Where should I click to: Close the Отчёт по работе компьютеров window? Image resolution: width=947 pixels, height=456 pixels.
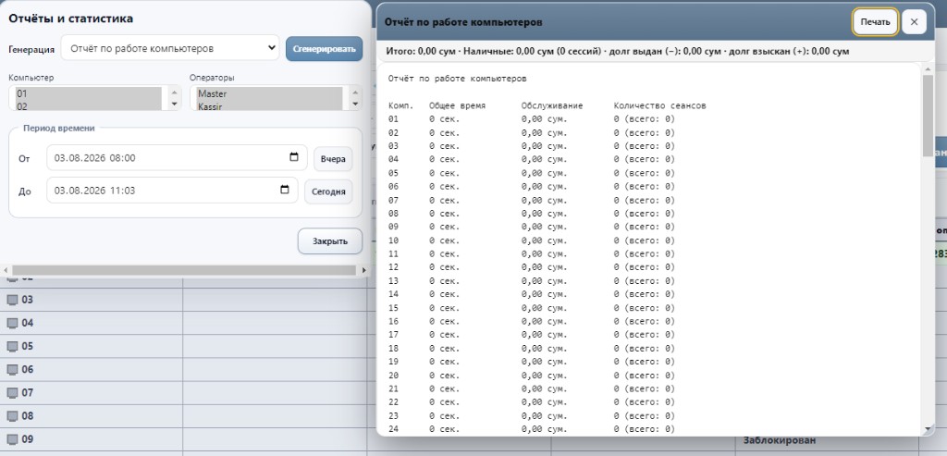click(914, 22)
